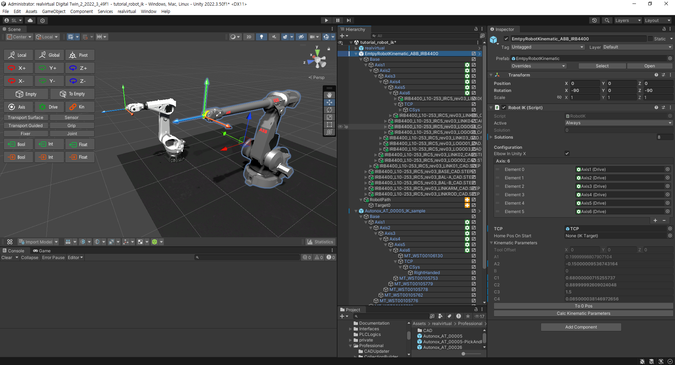Image resolution: width=675 pixels, height=365 pixels.
Task: Click object picker for TCP field
Action: click(x=670, y=228)
